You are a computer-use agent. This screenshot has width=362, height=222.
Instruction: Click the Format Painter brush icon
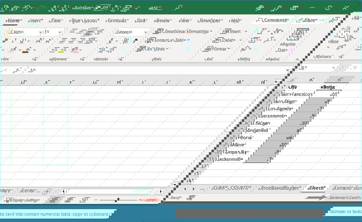[x=341, y=47]
